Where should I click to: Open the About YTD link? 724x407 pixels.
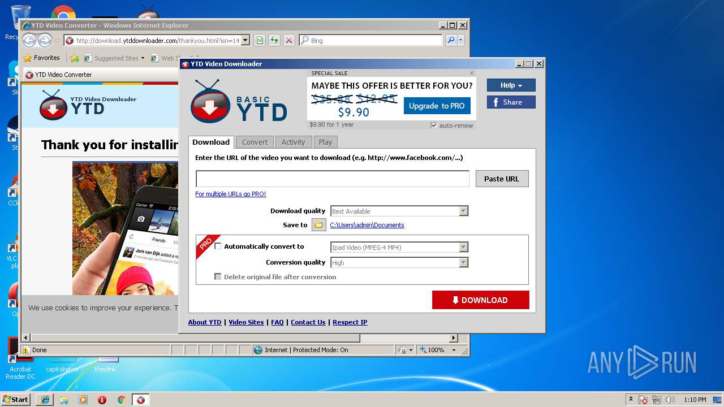[205, 322]
